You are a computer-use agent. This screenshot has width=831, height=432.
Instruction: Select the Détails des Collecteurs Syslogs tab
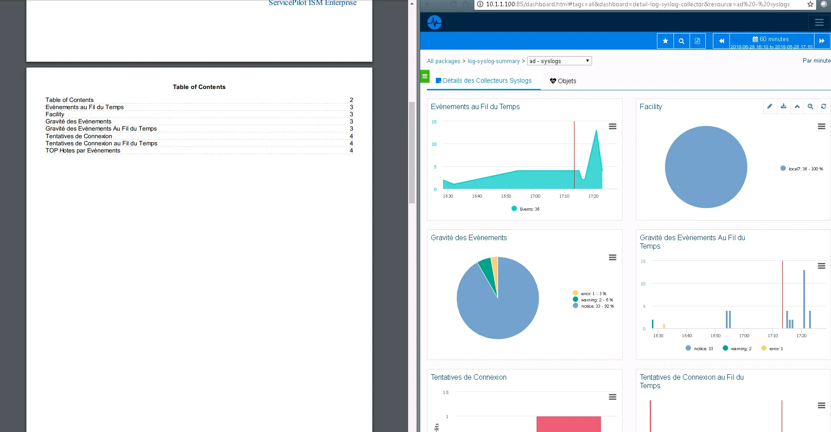pyautogui.click(x=483, y=80)
